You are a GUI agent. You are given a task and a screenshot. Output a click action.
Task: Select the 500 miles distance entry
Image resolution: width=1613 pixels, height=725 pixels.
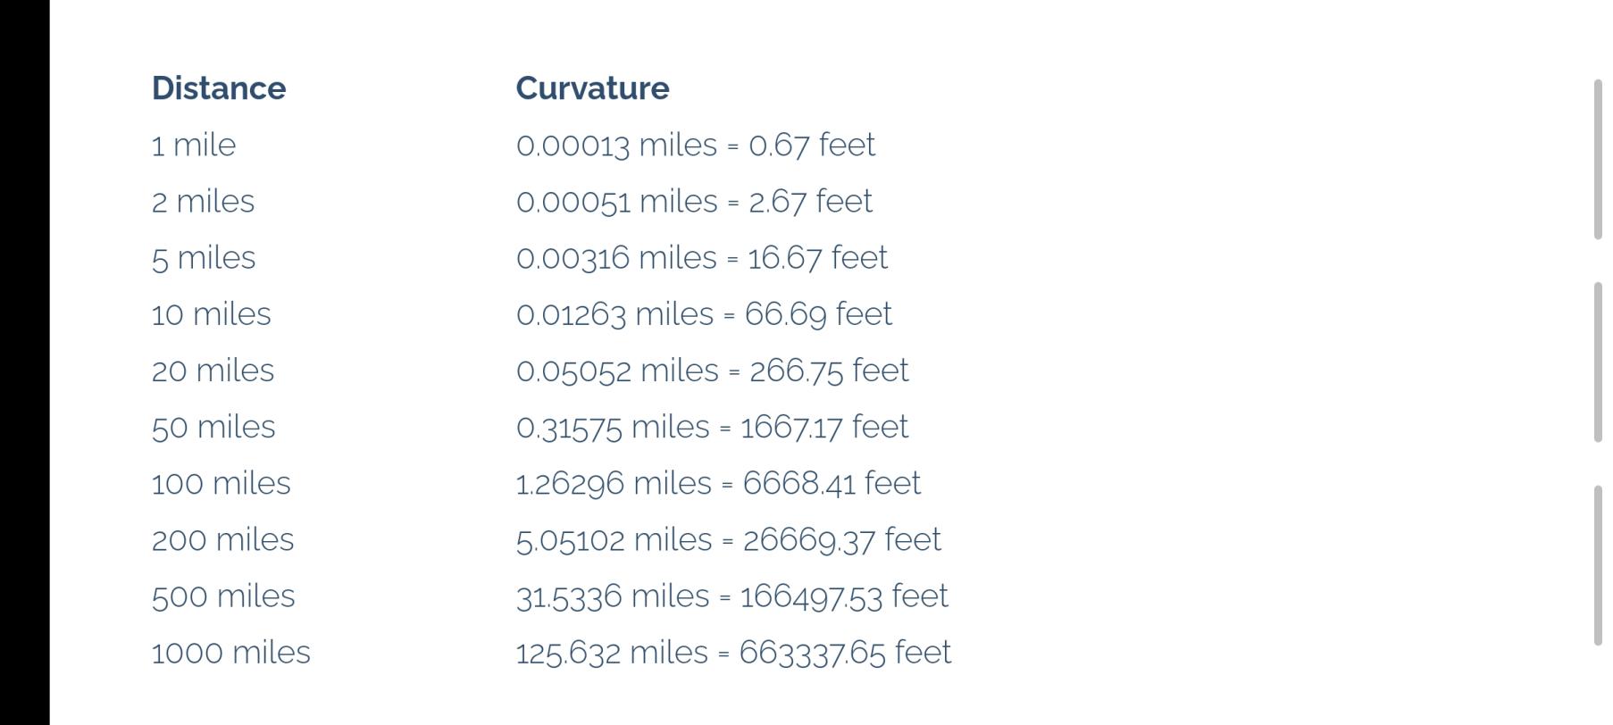(223, 596)
